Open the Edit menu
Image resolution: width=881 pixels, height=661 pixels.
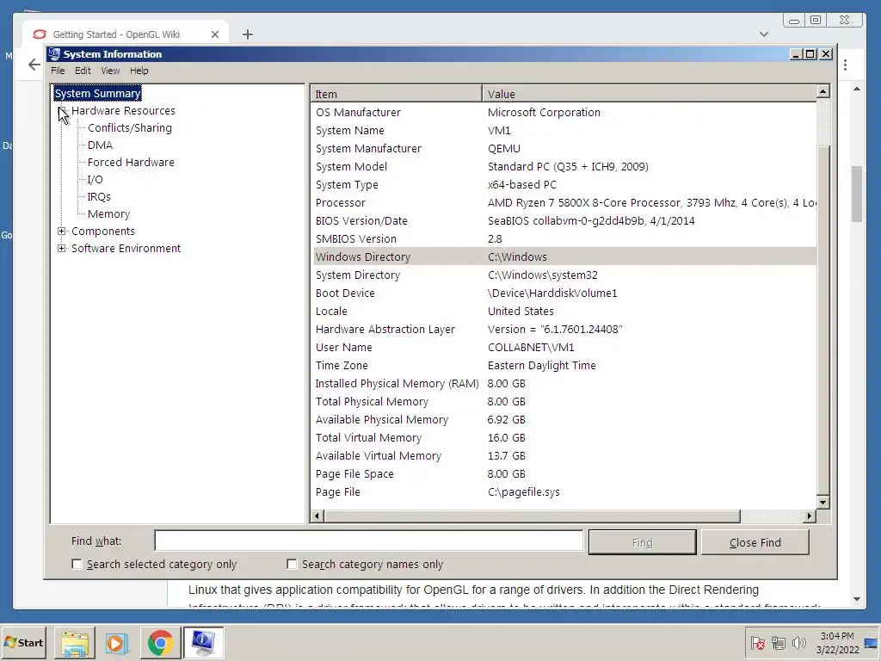coord(83,71)
